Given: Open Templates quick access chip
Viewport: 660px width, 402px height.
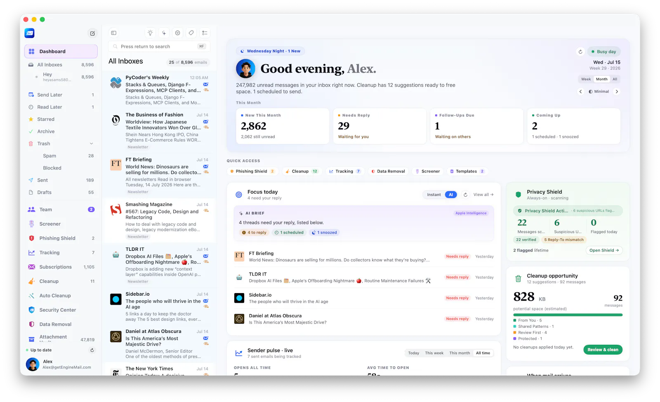Looking at the screenshot, I should (x=467, y=172).
